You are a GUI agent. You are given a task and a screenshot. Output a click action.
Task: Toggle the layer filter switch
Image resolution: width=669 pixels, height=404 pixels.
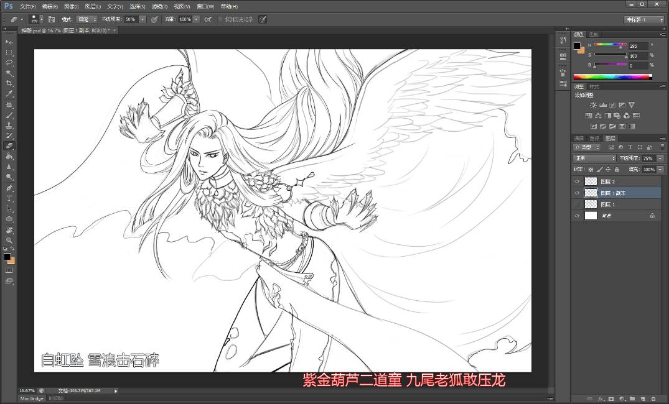pyautogui.click(x=662, y=147)
